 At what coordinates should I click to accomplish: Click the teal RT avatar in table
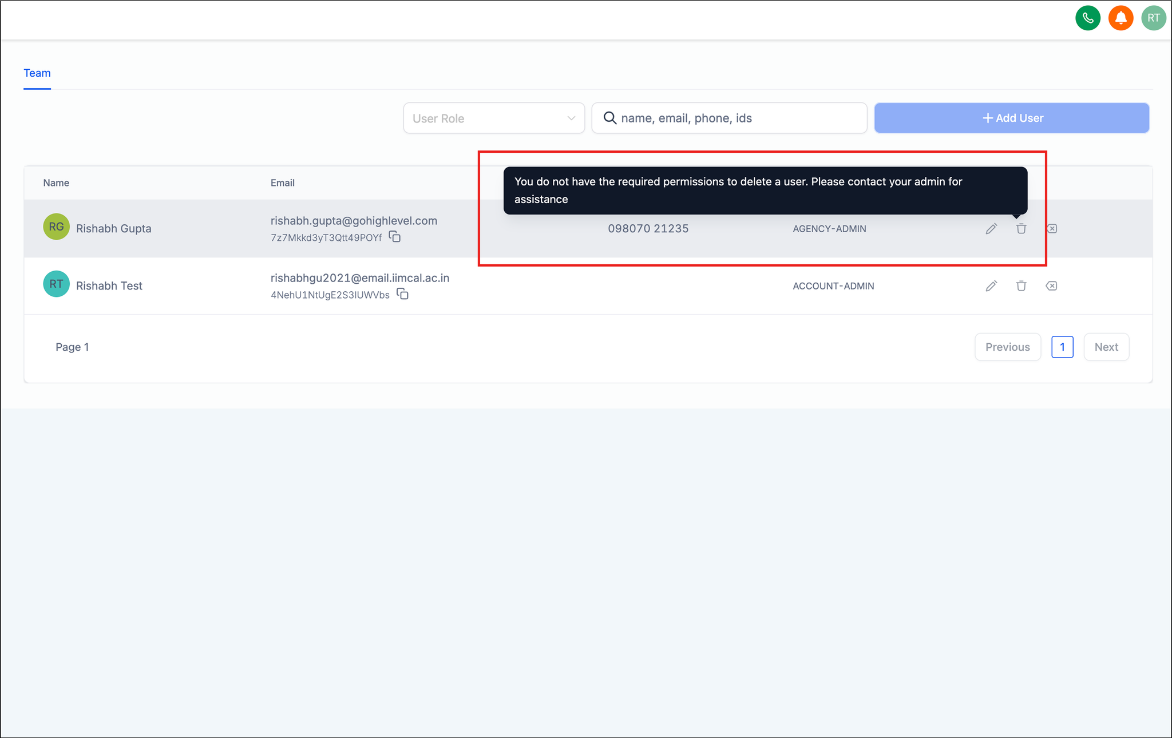point(56,284)
